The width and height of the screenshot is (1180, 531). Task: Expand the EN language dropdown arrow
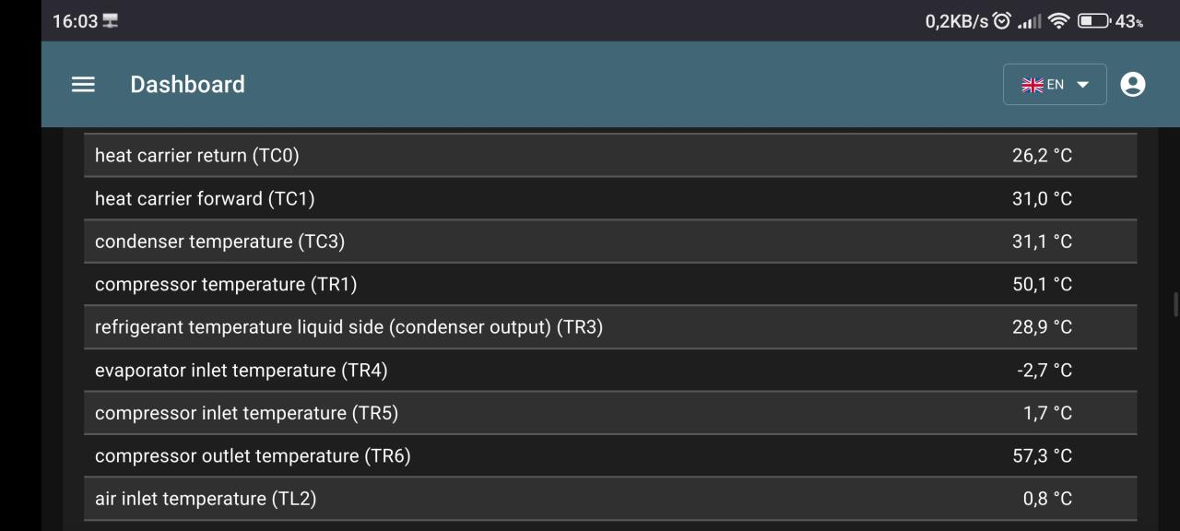[x=1082, y=85]
